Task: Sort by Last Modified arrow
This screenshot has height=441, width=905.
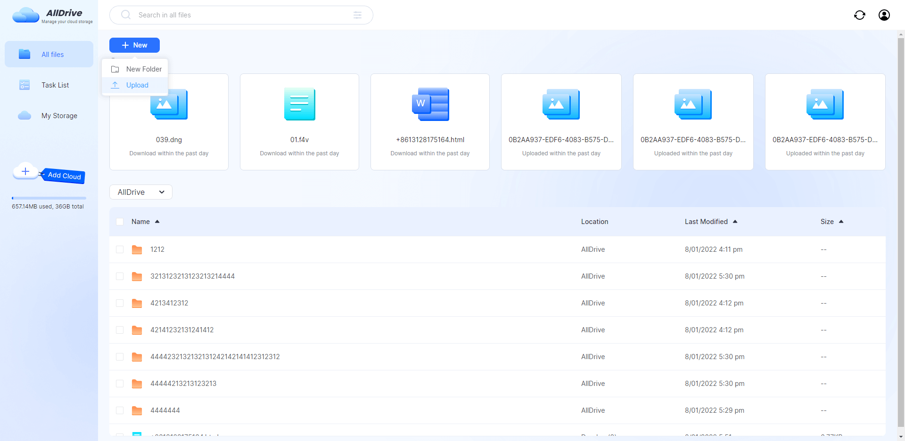Action: pos(735,222)
